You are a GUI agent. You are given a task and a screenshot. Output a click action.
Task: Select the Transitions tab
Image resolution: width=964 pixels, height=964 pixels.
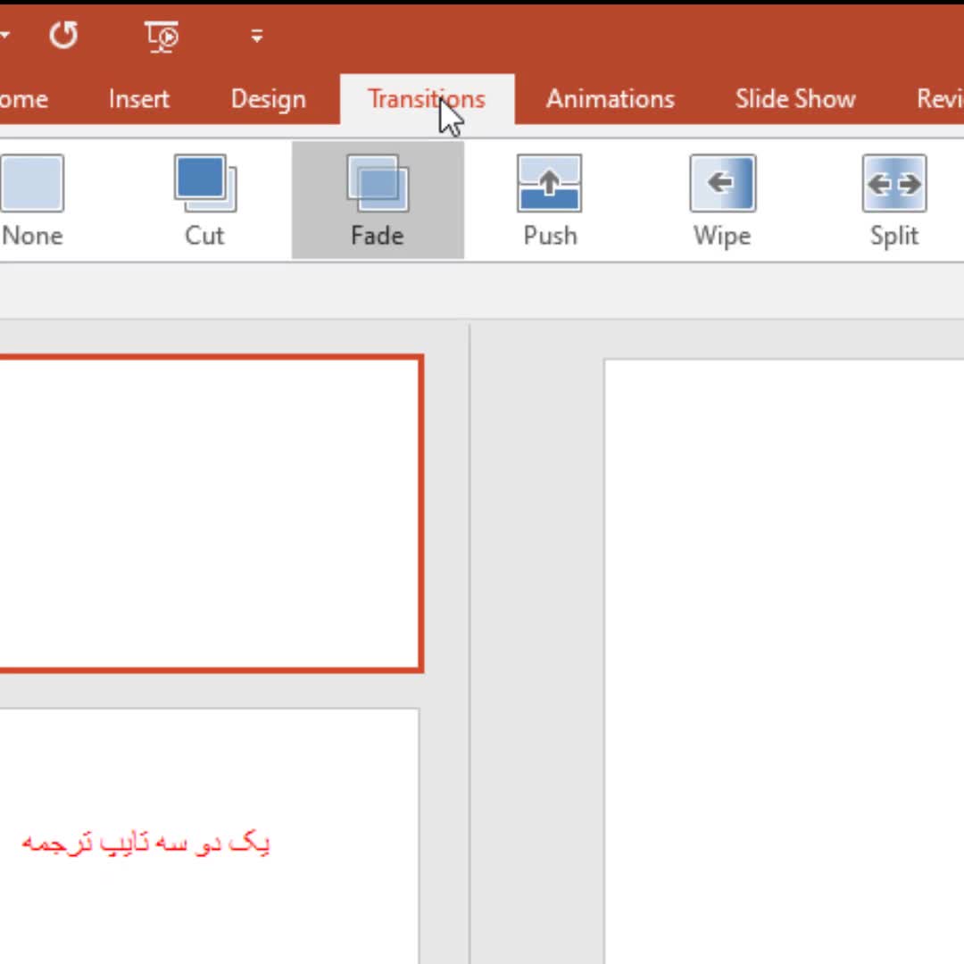(426, 99)
